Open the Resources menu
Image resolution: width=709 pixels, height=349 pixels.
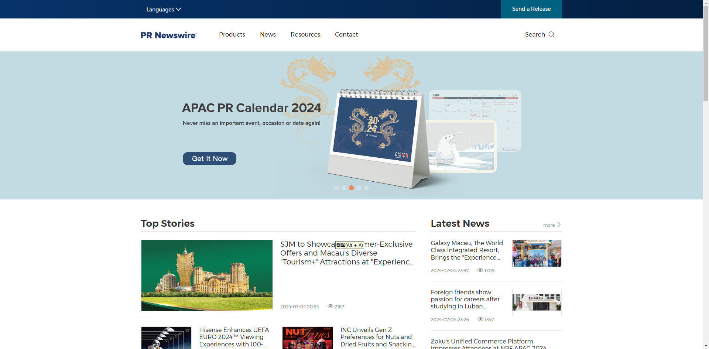tap(305, 34)
